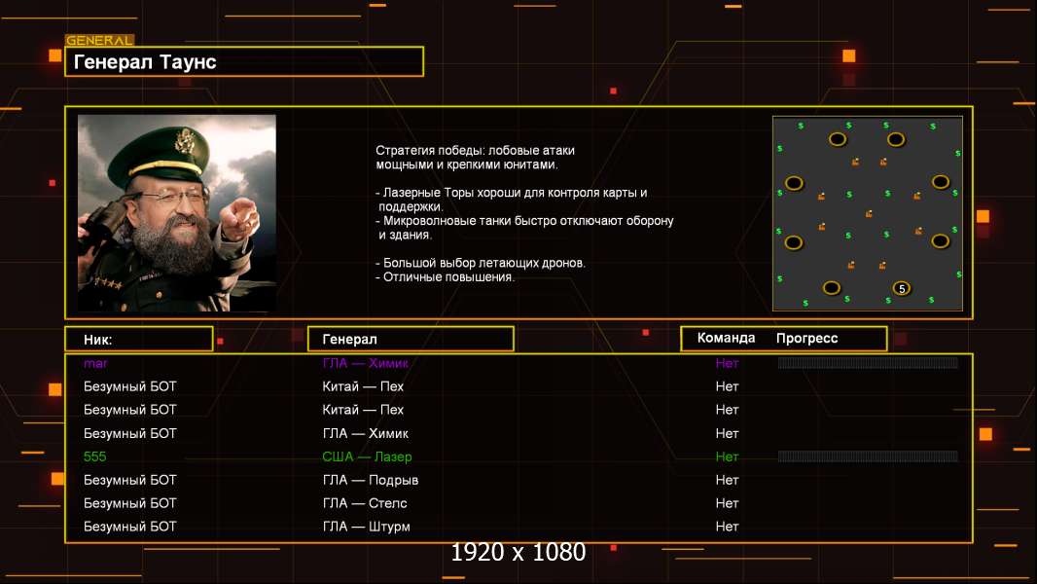
Task: Click start position 5 on the minimap
Action: pyautogui.click(x=902, y=288)
